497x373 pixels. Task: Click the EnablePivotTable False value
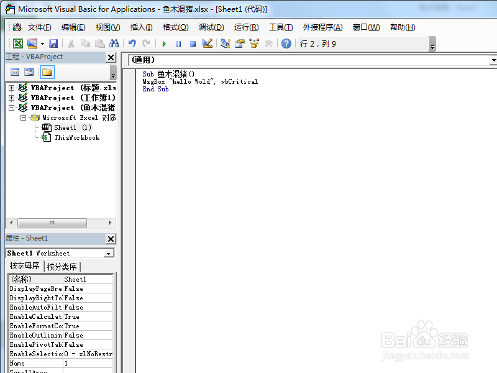88,344
